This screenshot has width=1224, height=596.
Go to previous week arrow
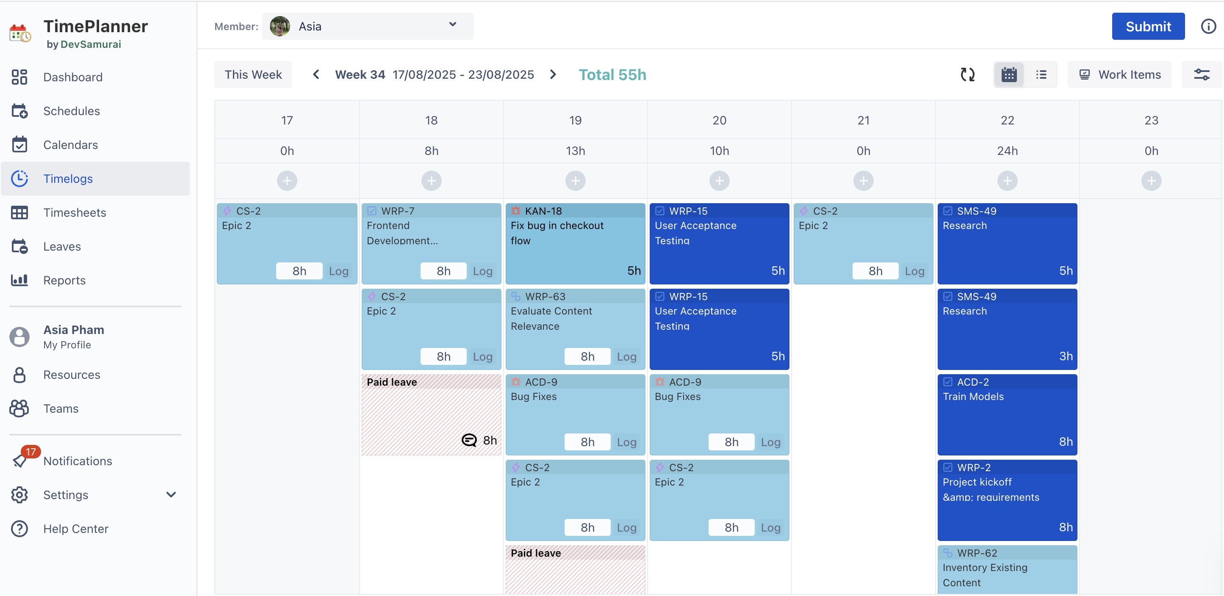tap(316, 74)
